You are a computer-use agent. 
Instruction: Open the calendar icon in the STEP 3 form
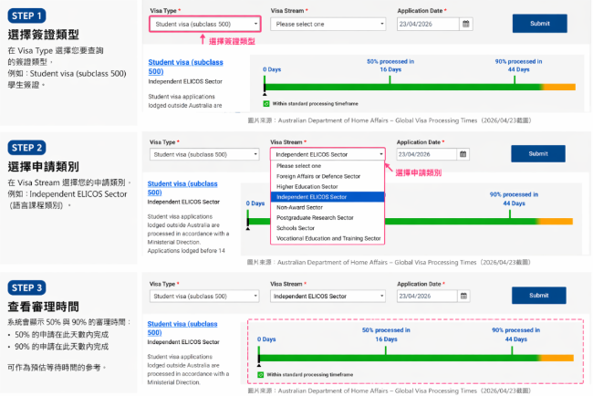pyautogui.click(x=463, y=296)
